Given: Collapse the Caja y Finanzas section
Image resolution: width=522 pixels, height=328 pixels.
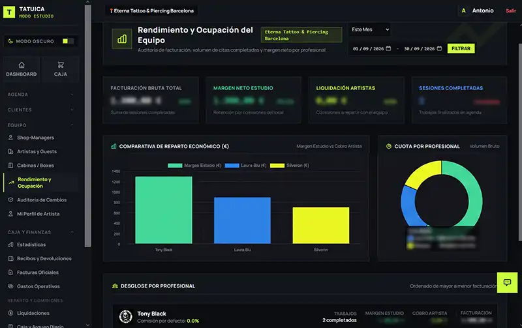Looking at the screenshot, I should pyautogui.click(x=40, y=232).
